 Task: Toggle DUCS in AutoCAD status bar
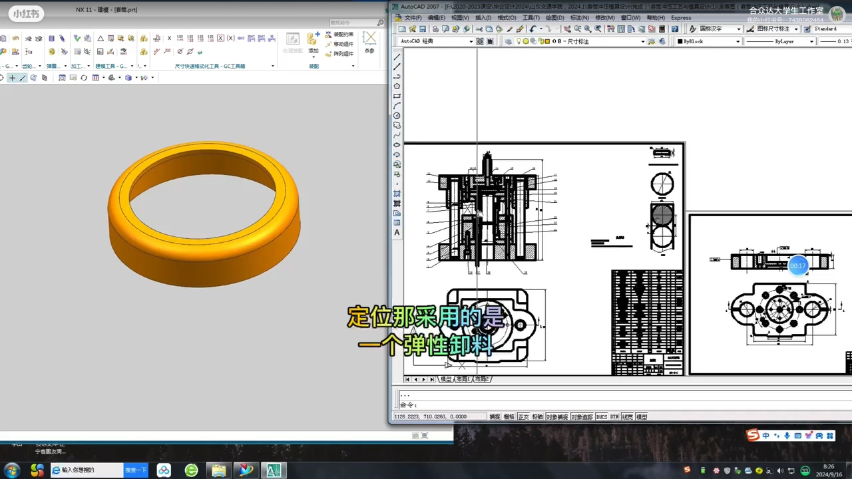pos(602,416)
